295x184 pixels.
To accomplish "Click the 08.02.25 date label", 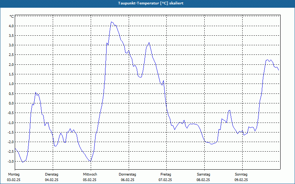I will click(x=203, y=180).
